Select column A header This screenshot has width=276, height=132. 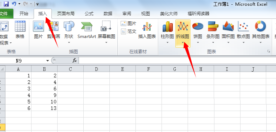(x=18, y=69)
